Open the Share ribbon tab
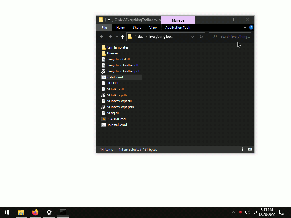Viewport: 291px width, 218px height. click(137, 28)
